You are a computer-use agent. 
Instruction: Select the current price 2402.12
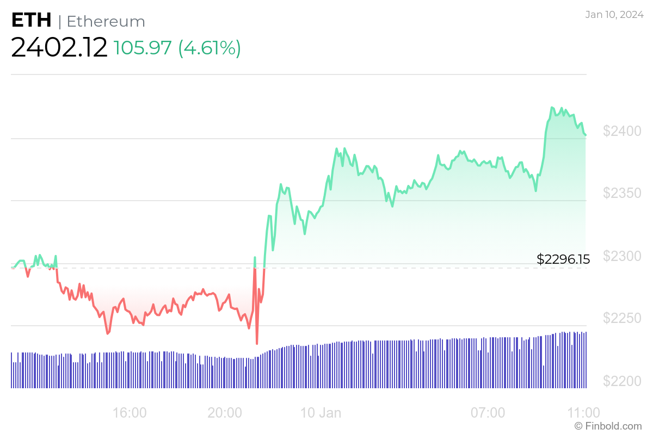coord(59,48)
